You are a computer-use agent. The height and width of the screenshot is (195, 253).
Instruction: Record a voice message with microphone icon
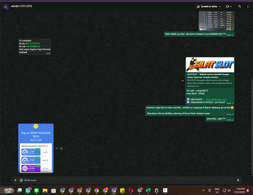tap(238, 180)
